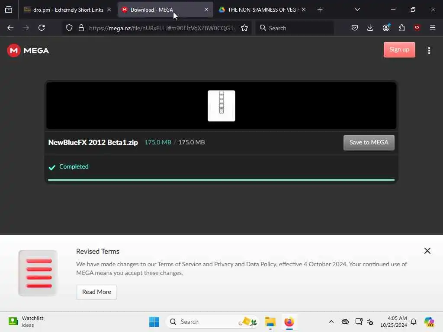
Task: Click the Revised Terms document icon
Action: (x=38, y=273)
